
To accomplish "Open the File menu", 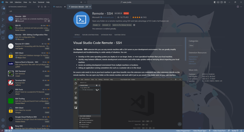I will click(x=7, y=2).
